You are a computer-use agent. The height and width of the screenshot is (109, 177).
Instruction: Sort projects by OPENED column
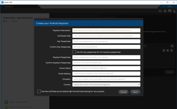(14, 21)
